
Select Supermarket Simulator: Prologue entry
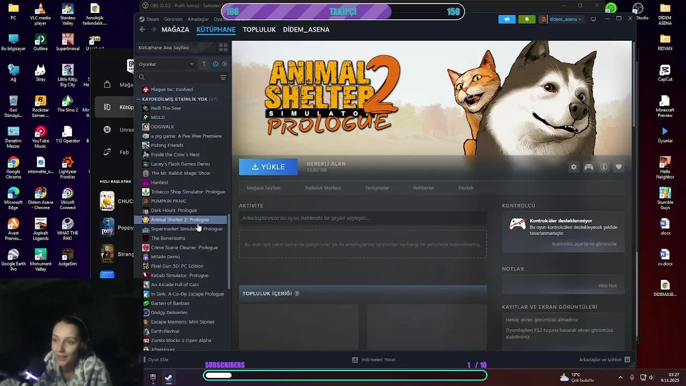tap(181, 229)
